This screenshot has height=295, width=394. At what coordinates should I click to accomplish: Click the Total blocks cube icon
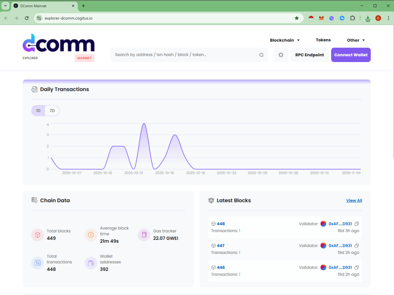38,235
